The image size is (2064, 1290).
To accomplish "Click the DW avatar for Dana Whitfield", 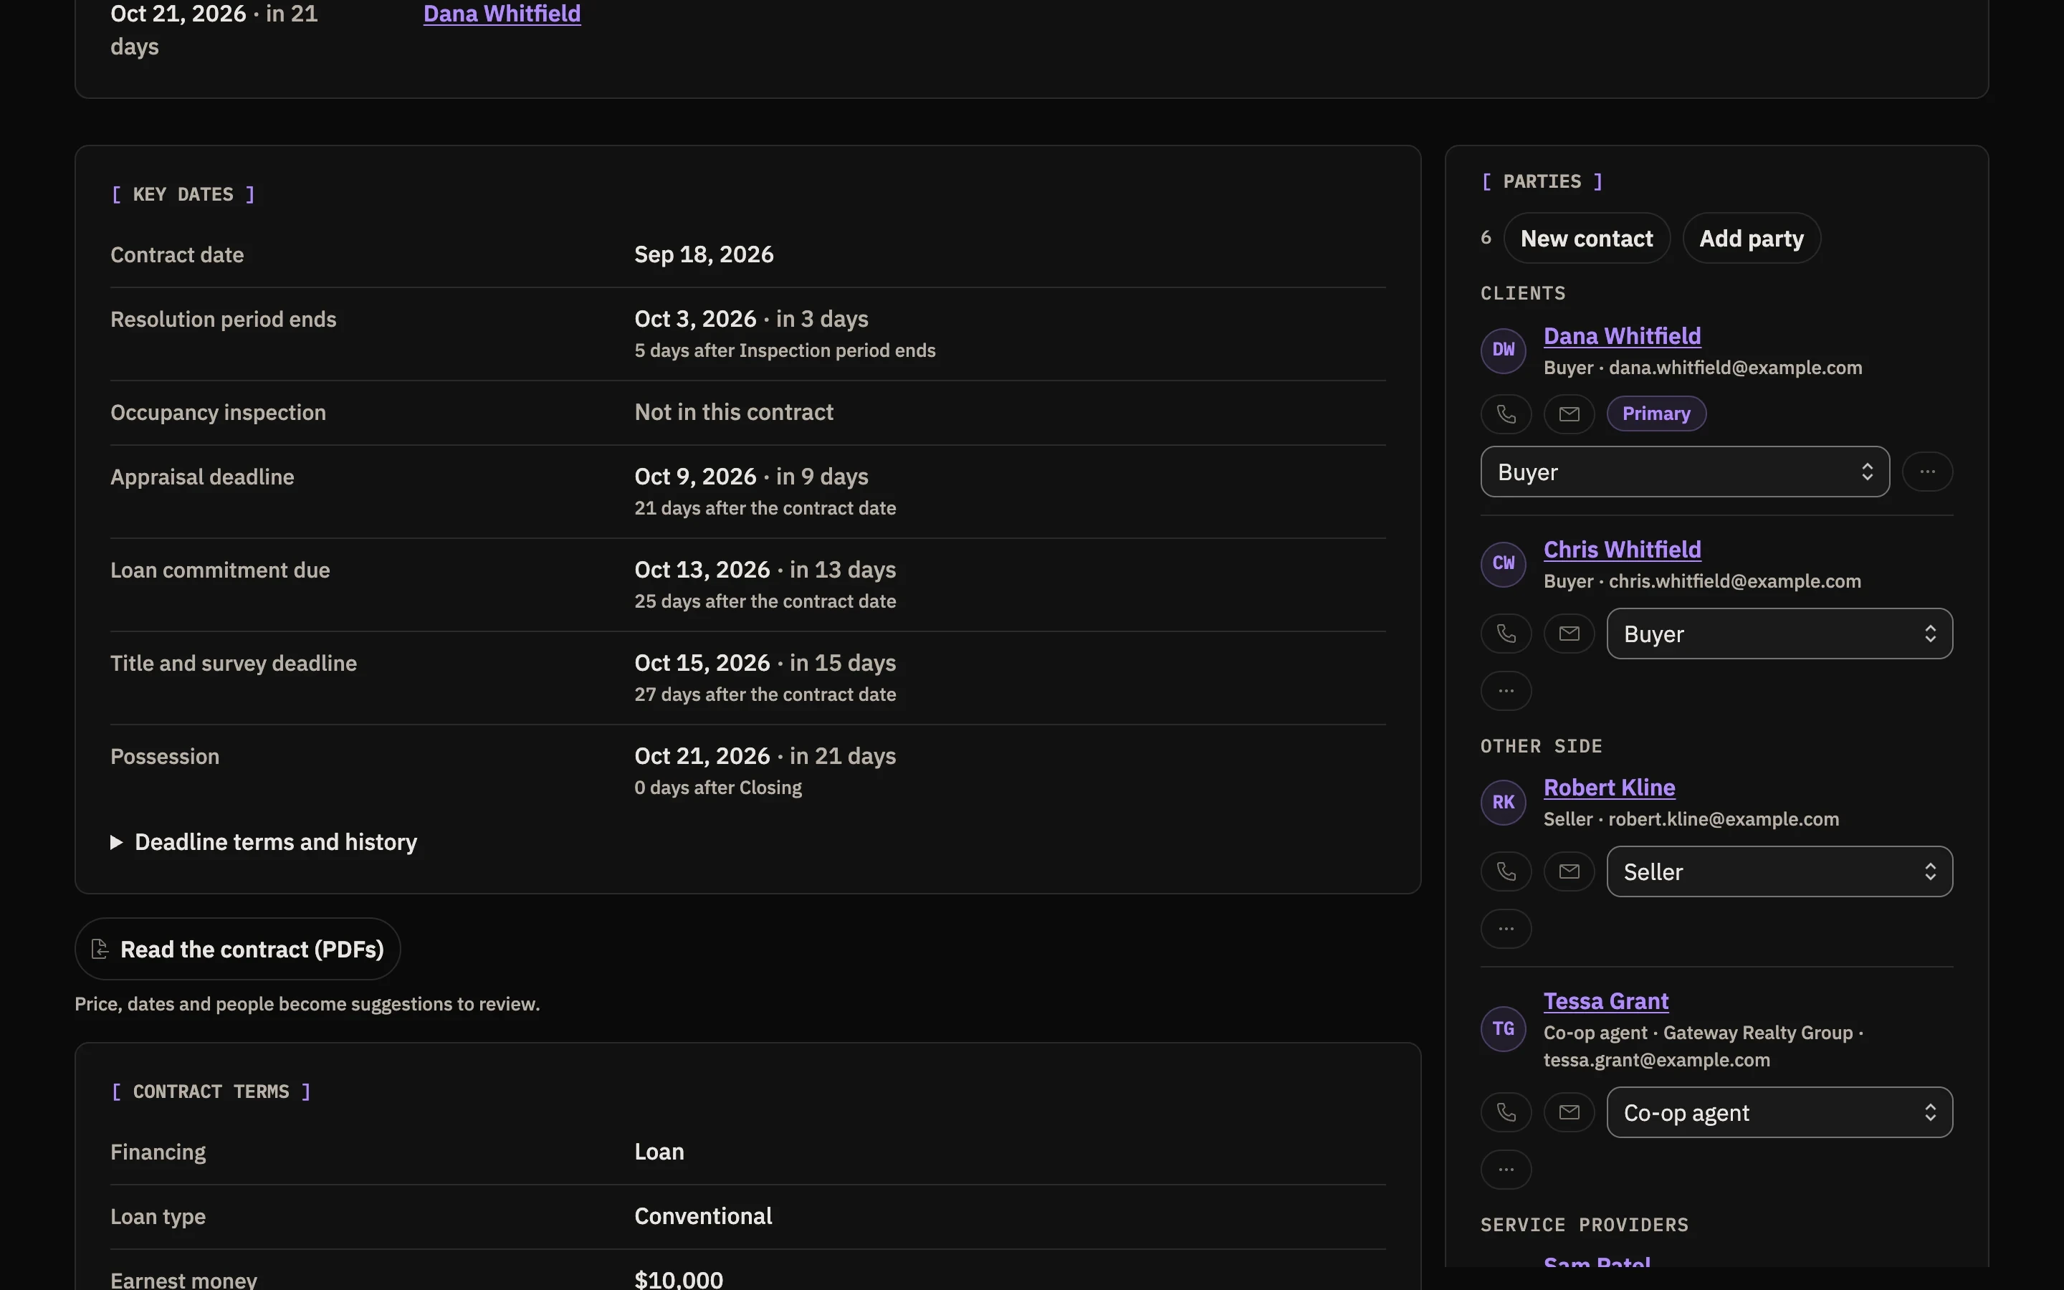I will (1504, 350).
